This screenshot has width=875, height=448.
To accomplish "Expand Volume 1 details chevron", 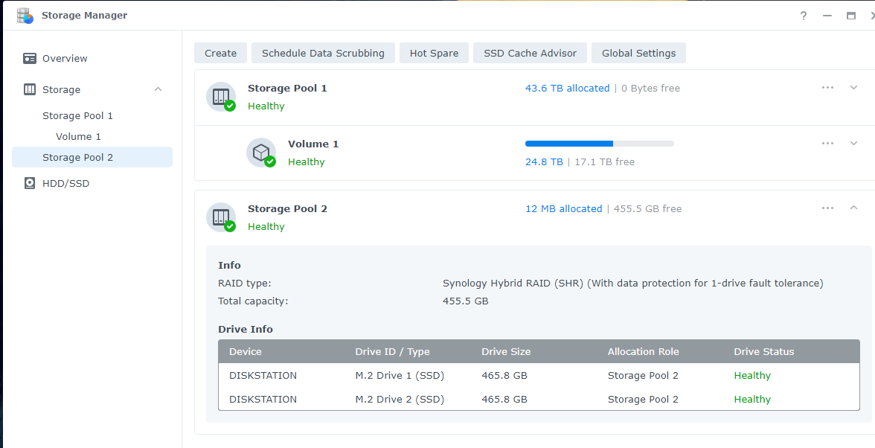I will point(854,144).
